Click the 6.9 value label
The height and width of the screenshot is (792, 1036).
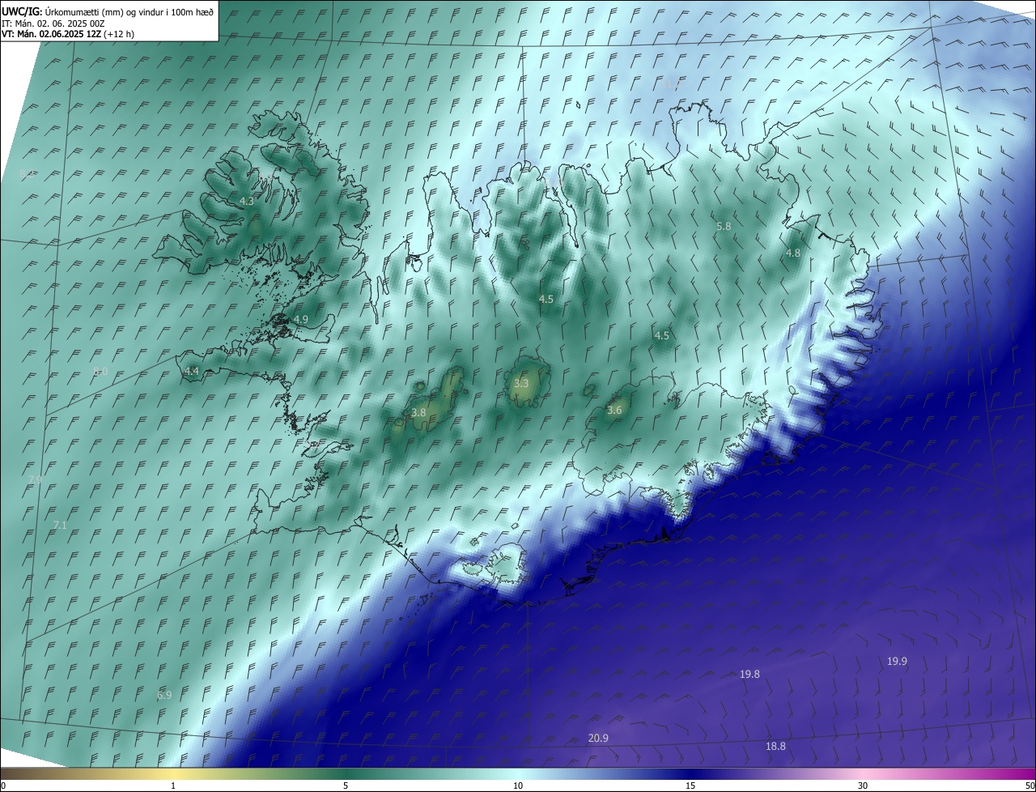[x=164, y=695]
